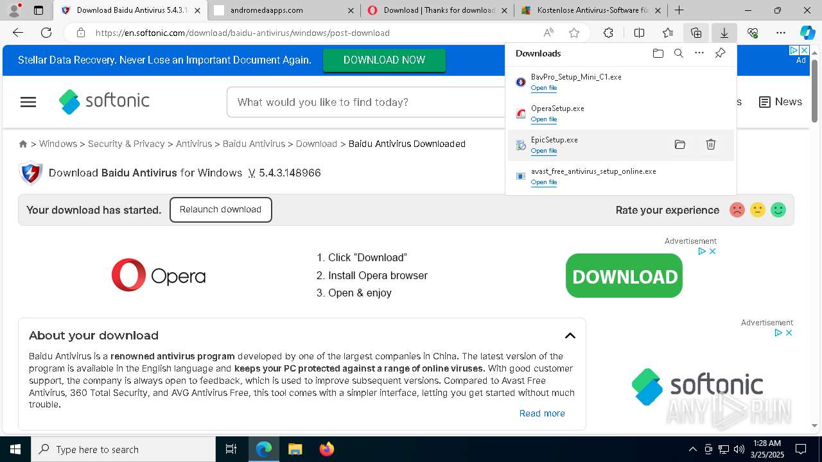Open file link for BavPro_Setup_Mini_C1.exe
This screenshot has width=822, height=462.
click(544, 88)
